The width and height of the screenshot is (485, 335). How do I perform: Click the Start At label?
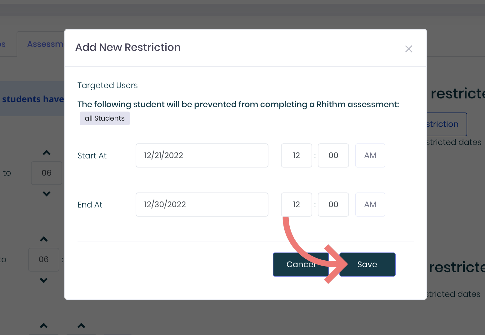[x=92, y=156]
